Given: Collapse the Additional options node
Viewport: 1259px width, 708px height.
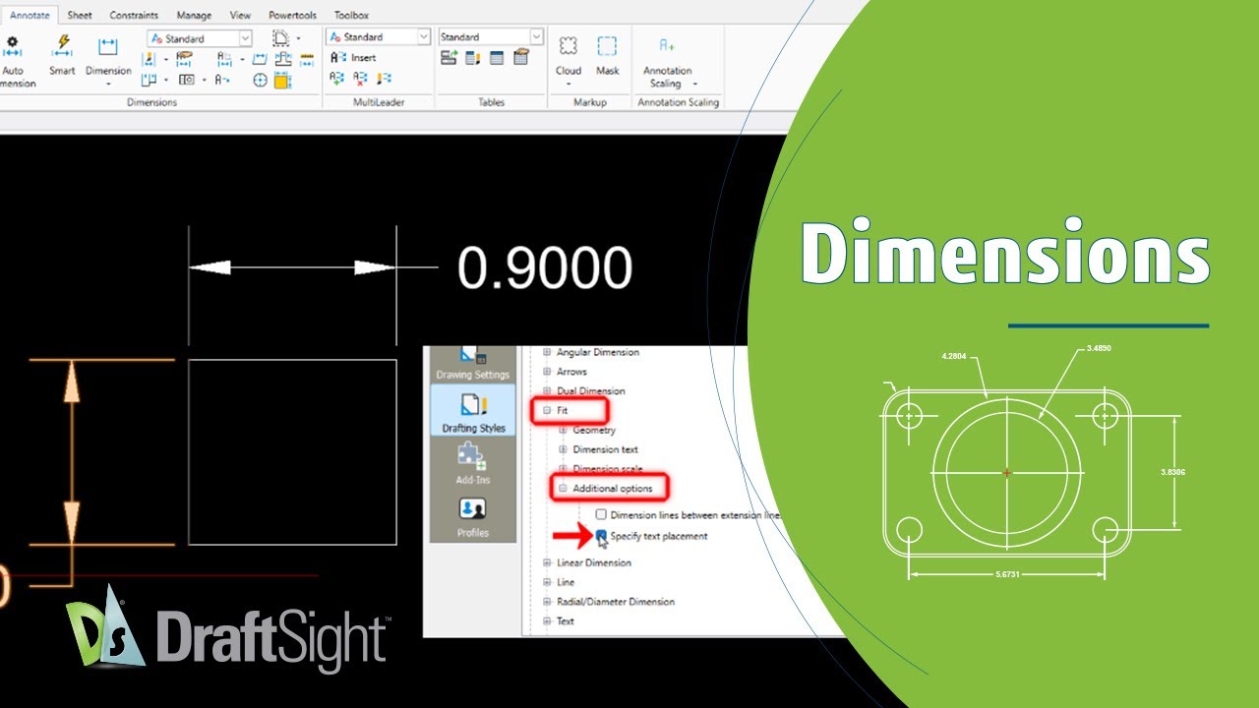Looking at the screenshot, I should click(564, 488).
